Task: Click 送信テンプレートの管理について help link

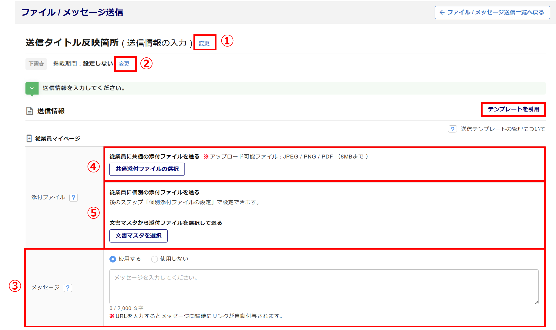Action: tap(503, 129)
